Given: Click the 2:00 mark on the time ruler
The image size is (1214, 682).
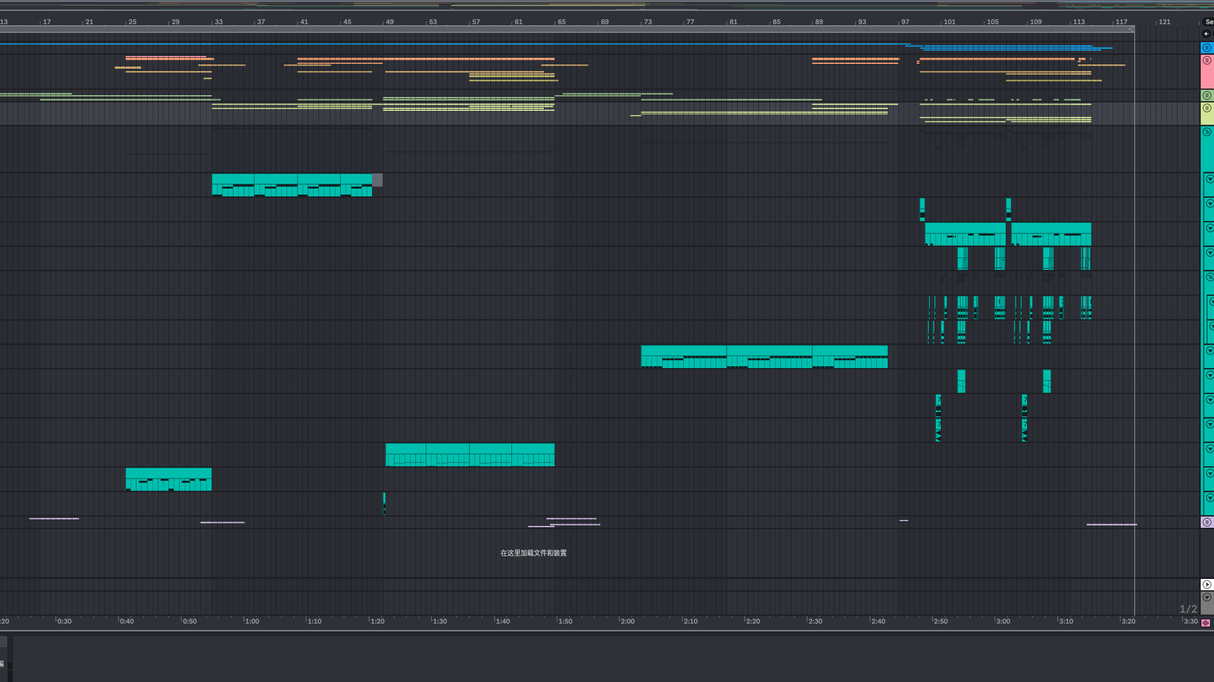Looking at the screenshot, I should [627, 621].
